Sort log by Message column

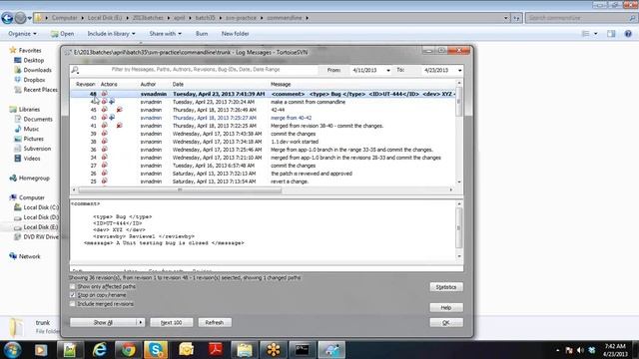(x=281, y=84)
